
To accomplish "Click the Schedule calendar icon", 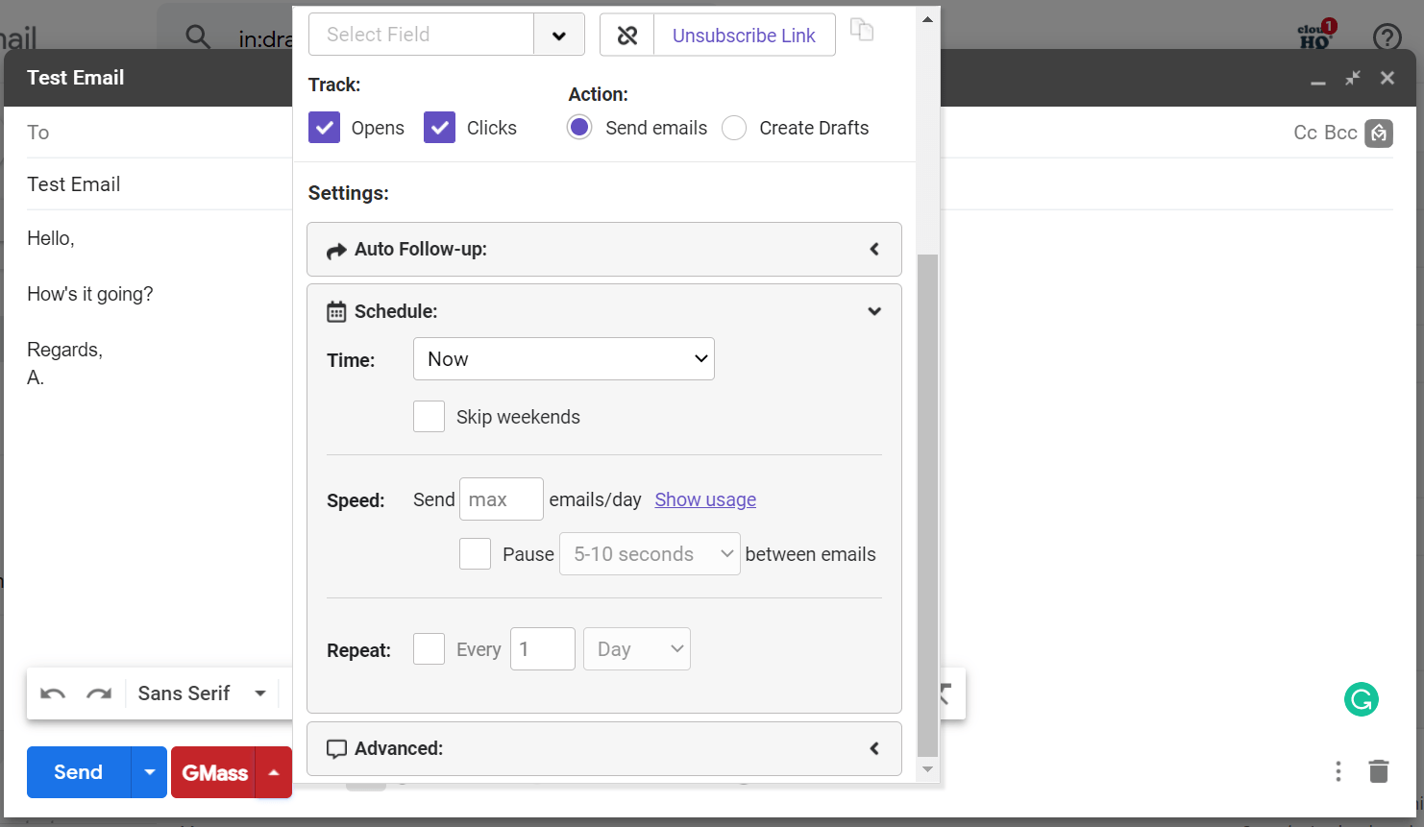I will coord(336,310).
